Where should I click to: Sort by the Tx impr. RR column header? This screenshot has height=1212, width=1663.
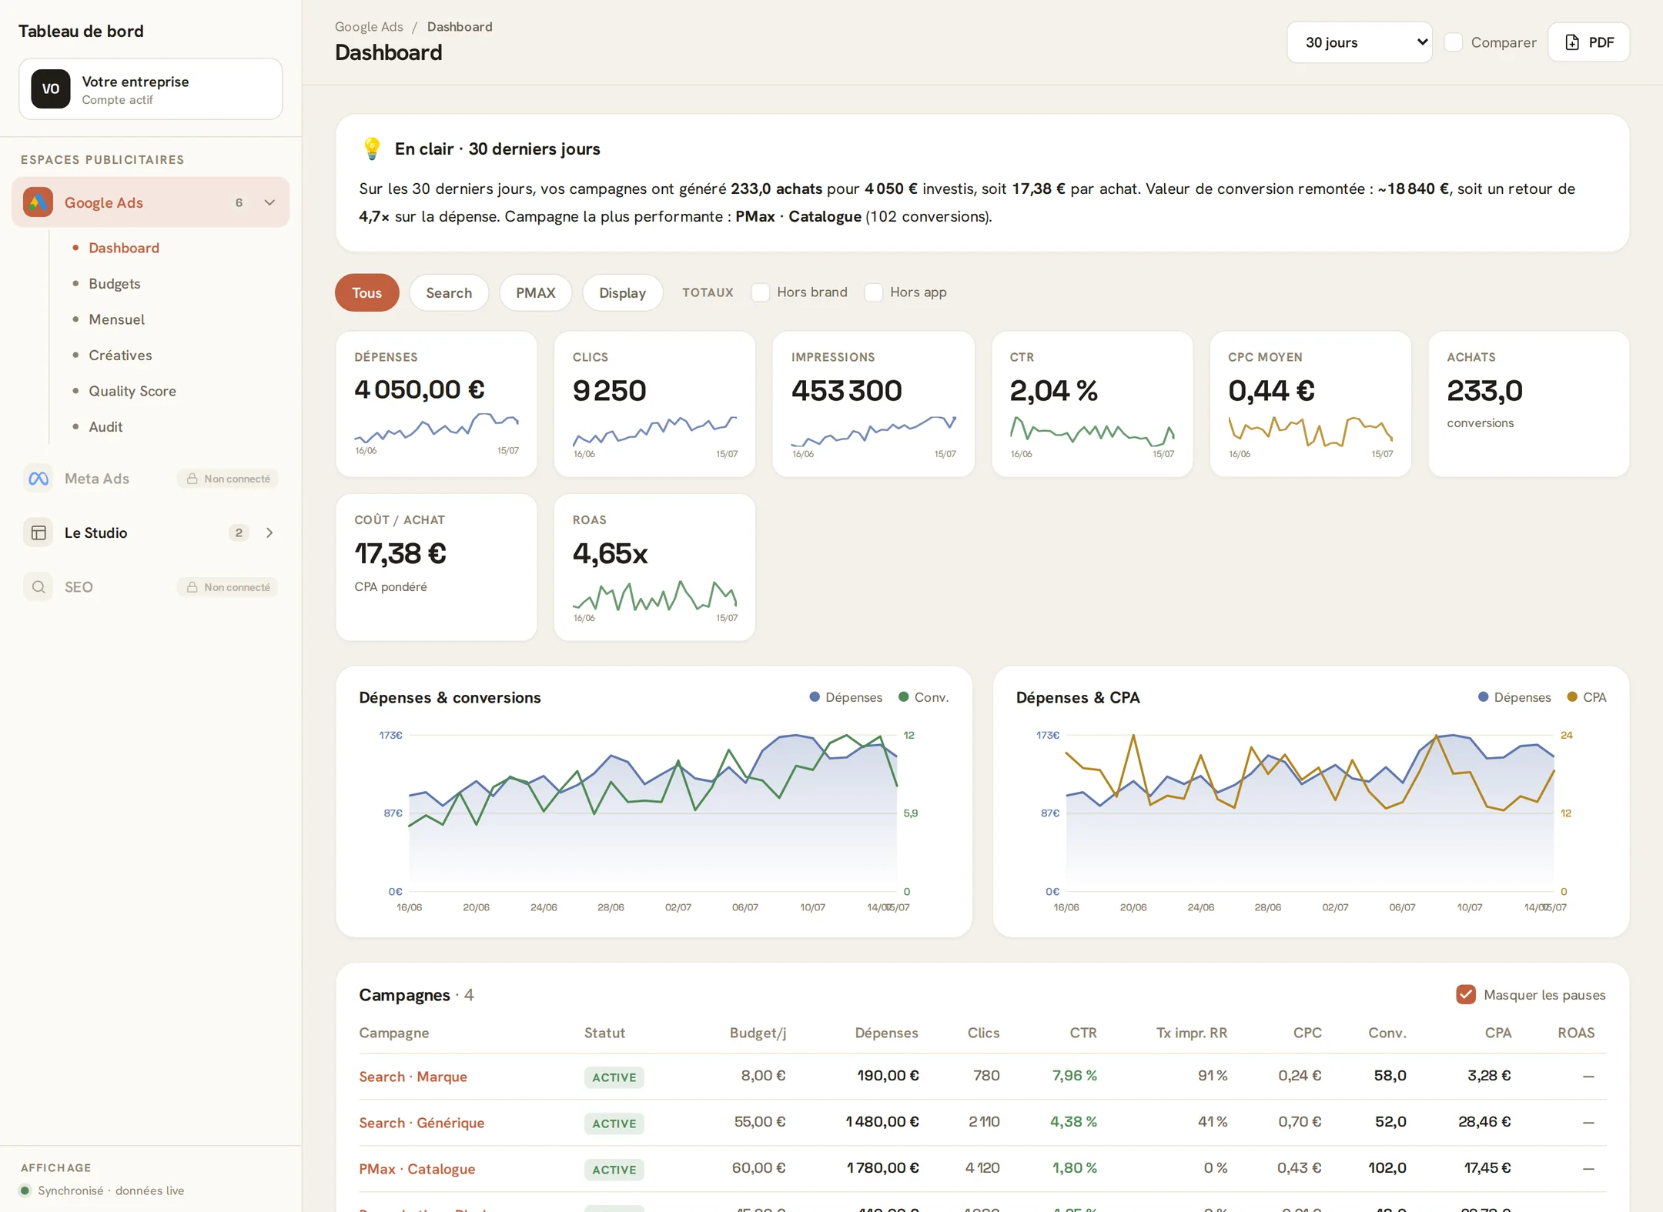[1191, 1033]
